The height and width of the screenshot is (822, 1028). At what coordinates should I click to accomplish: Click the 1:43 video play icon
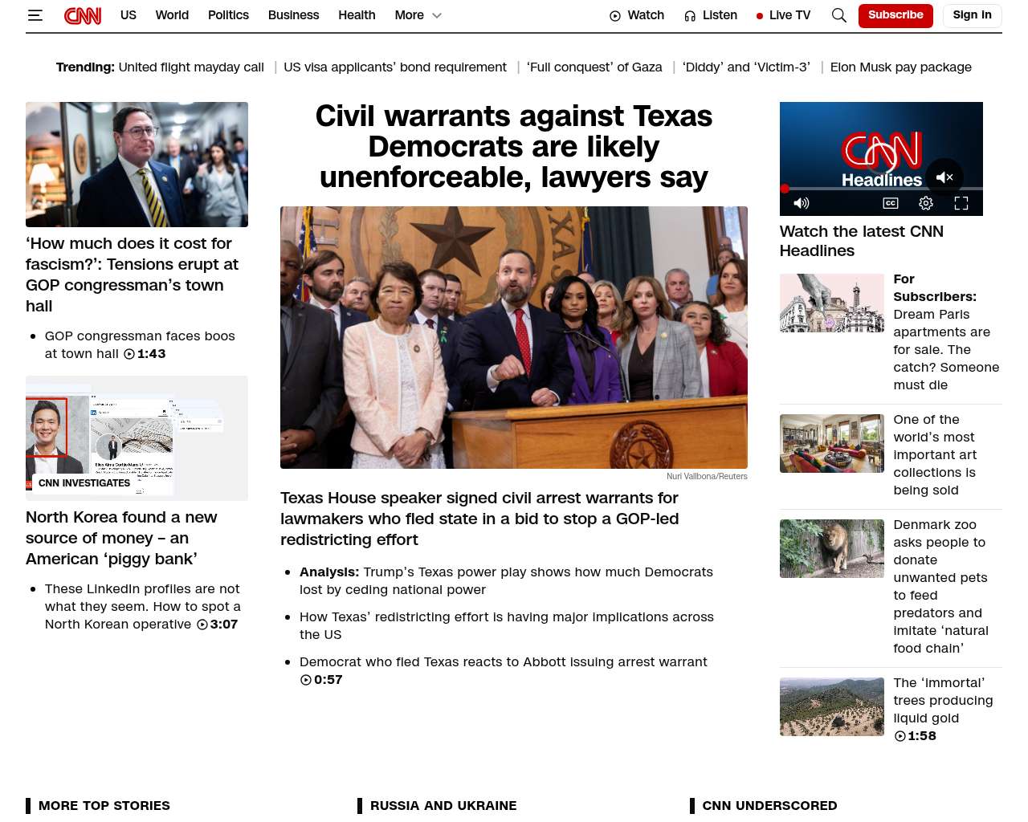click(129, 354)
